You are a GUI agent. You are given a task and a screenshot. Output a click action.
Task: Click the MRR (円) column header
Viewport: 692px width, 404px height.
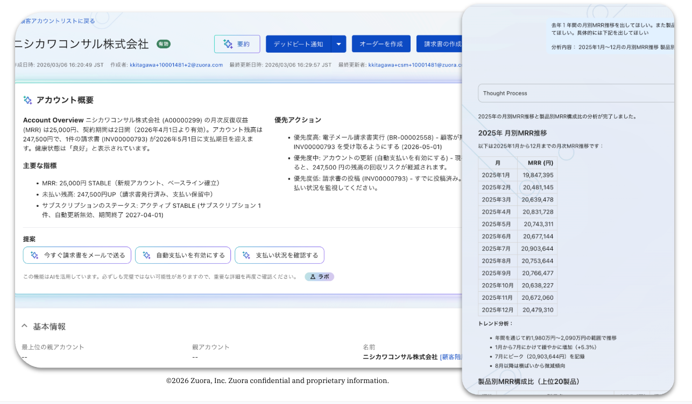[x=537, y=163]
